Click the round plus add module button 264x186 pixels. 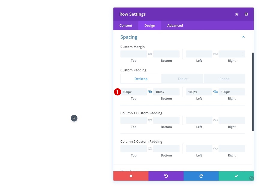(74, 118)
